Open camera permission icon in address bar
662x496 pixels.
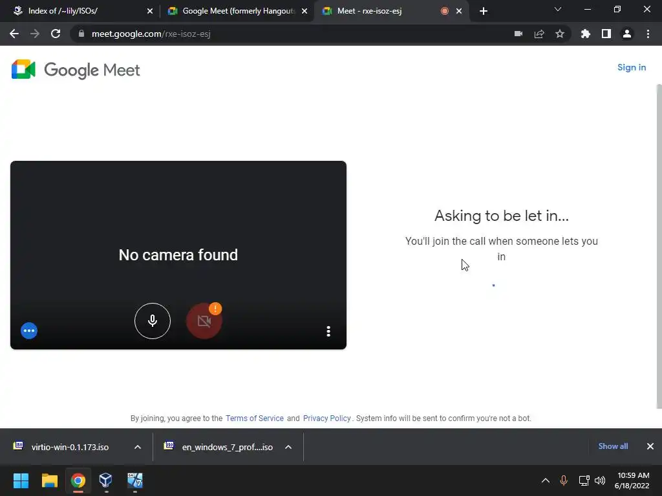518,34
